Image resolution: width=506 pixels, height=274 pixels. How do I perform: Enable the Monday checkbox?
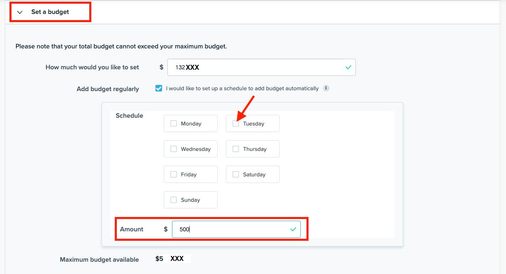click(x=174, y=123)
